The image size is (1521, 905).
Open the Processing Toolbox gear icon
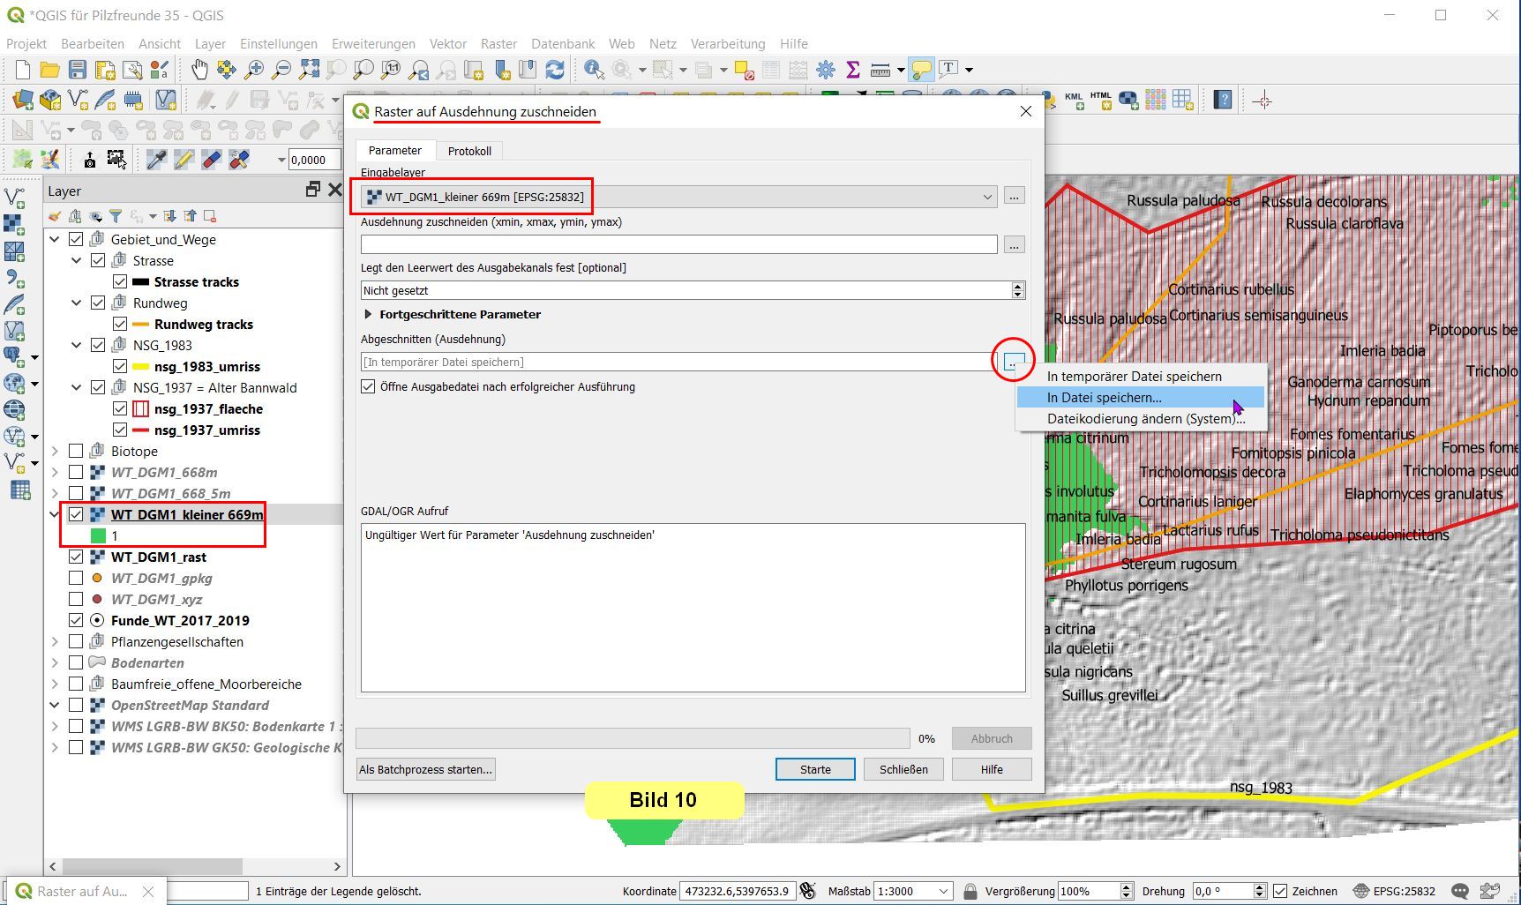(x=826, y=70)
